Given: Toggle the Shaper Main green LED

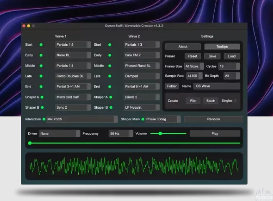Looking at the screenshot, I should (x=143, y=119).
